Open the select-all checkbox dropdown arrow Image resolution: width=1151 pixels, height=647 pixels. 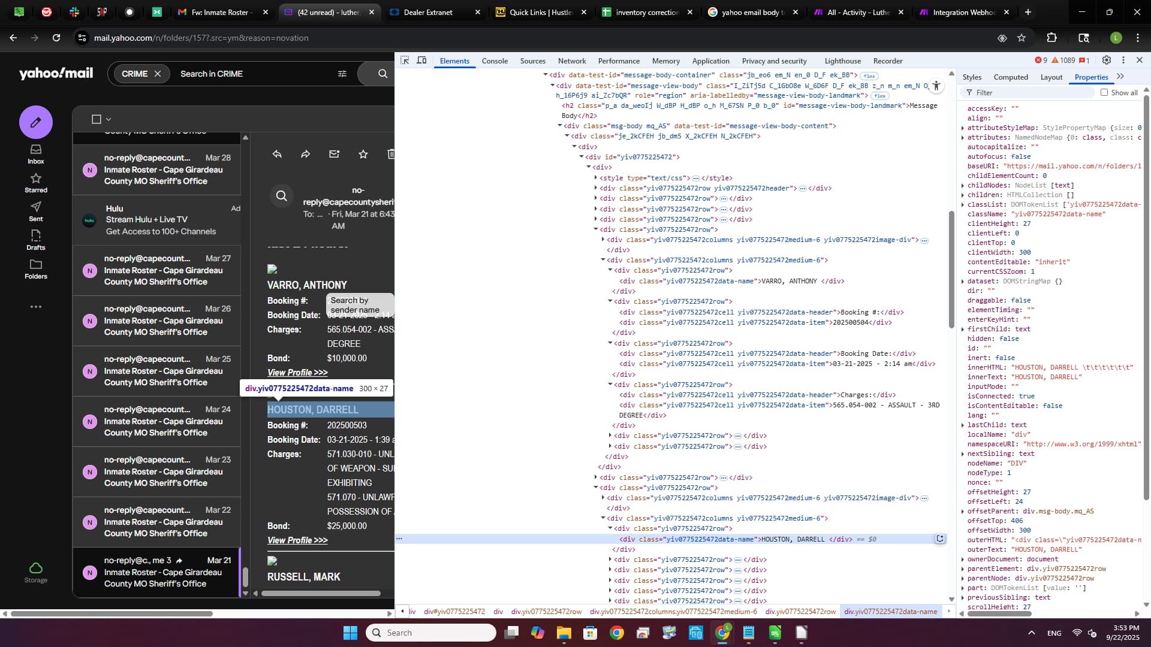(109, 119)
